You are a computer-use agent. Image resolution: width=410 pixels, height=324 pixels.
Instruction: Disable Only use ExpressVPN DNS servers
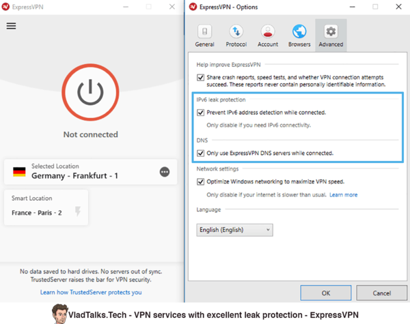tap(200, 153)
